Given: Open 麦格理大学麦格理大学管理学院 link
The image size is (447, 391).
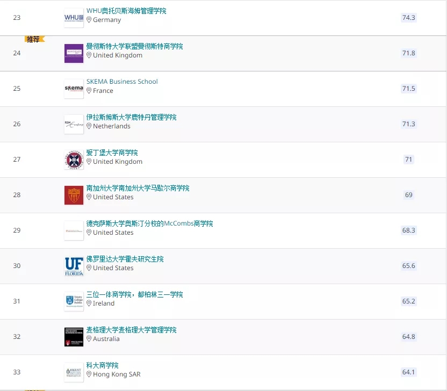Looking at the screenshot, I should [x=132, y=330].
